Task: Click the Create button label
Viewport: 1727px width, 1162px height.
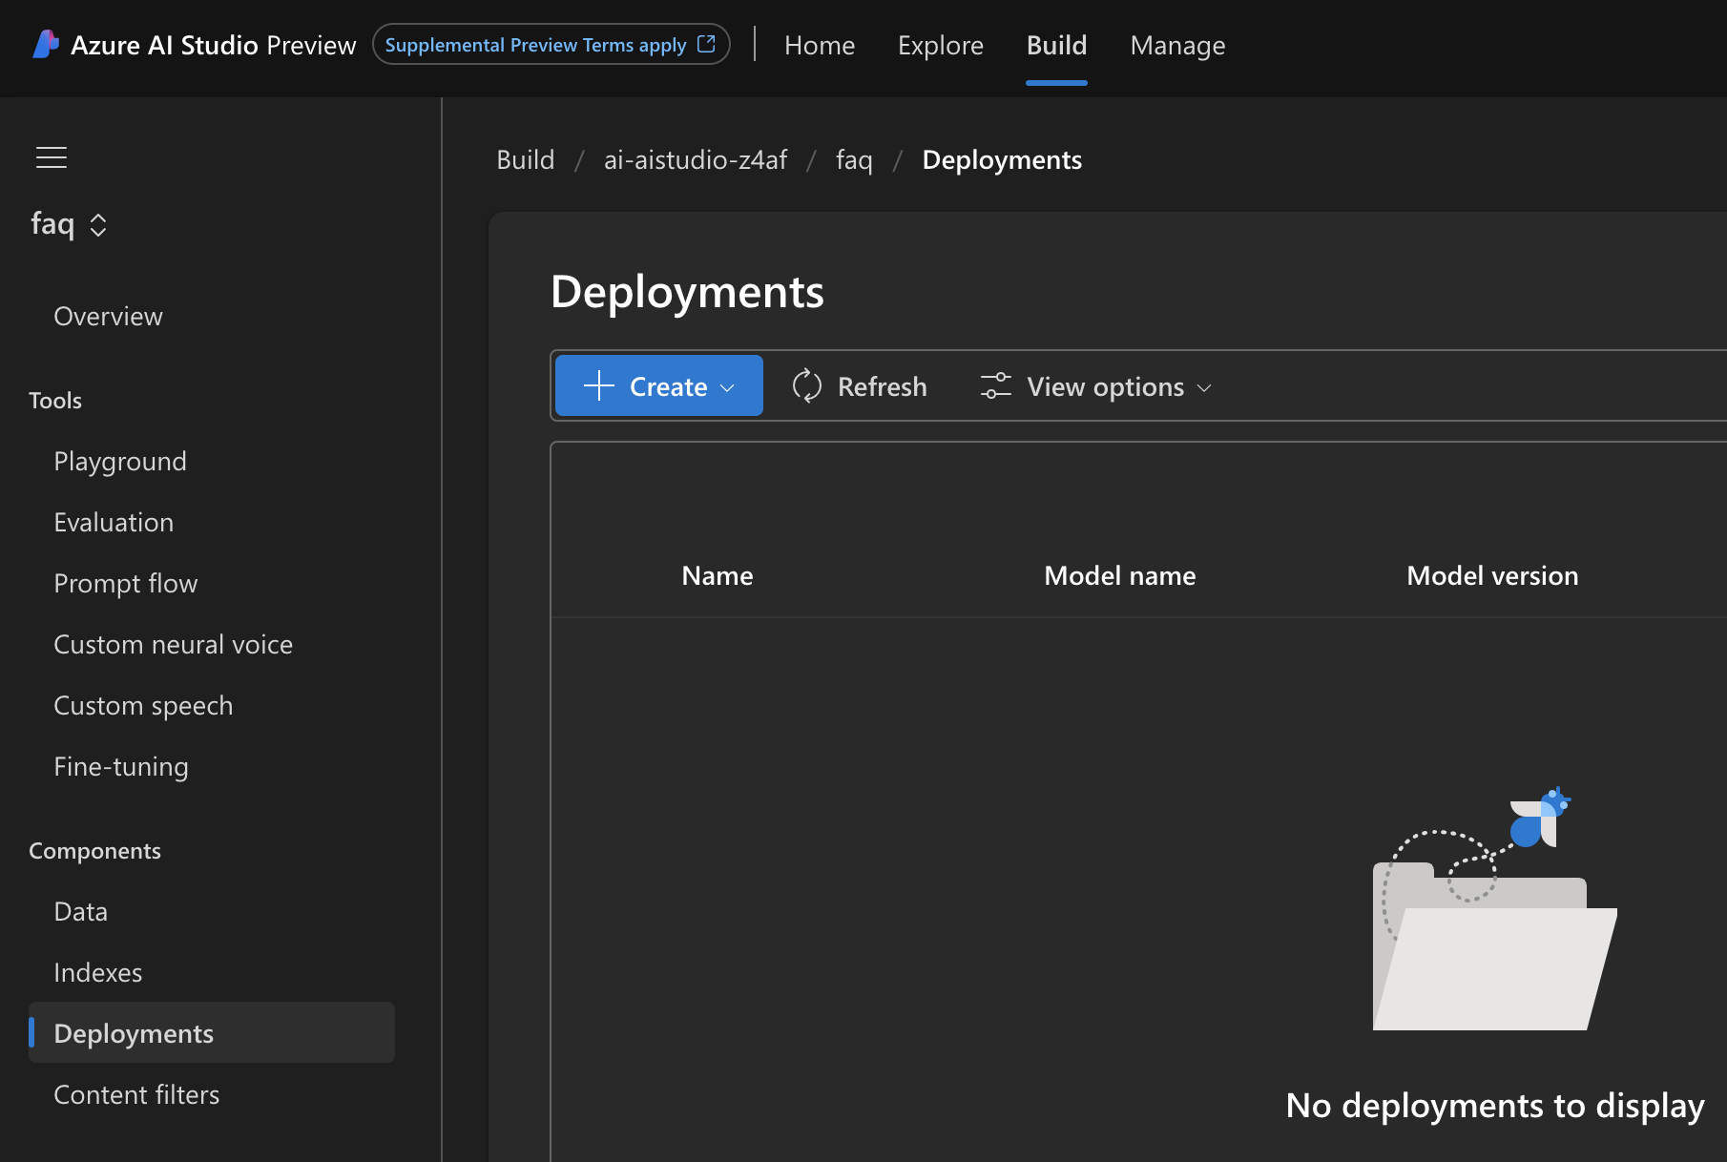Action: click(668, 386)
